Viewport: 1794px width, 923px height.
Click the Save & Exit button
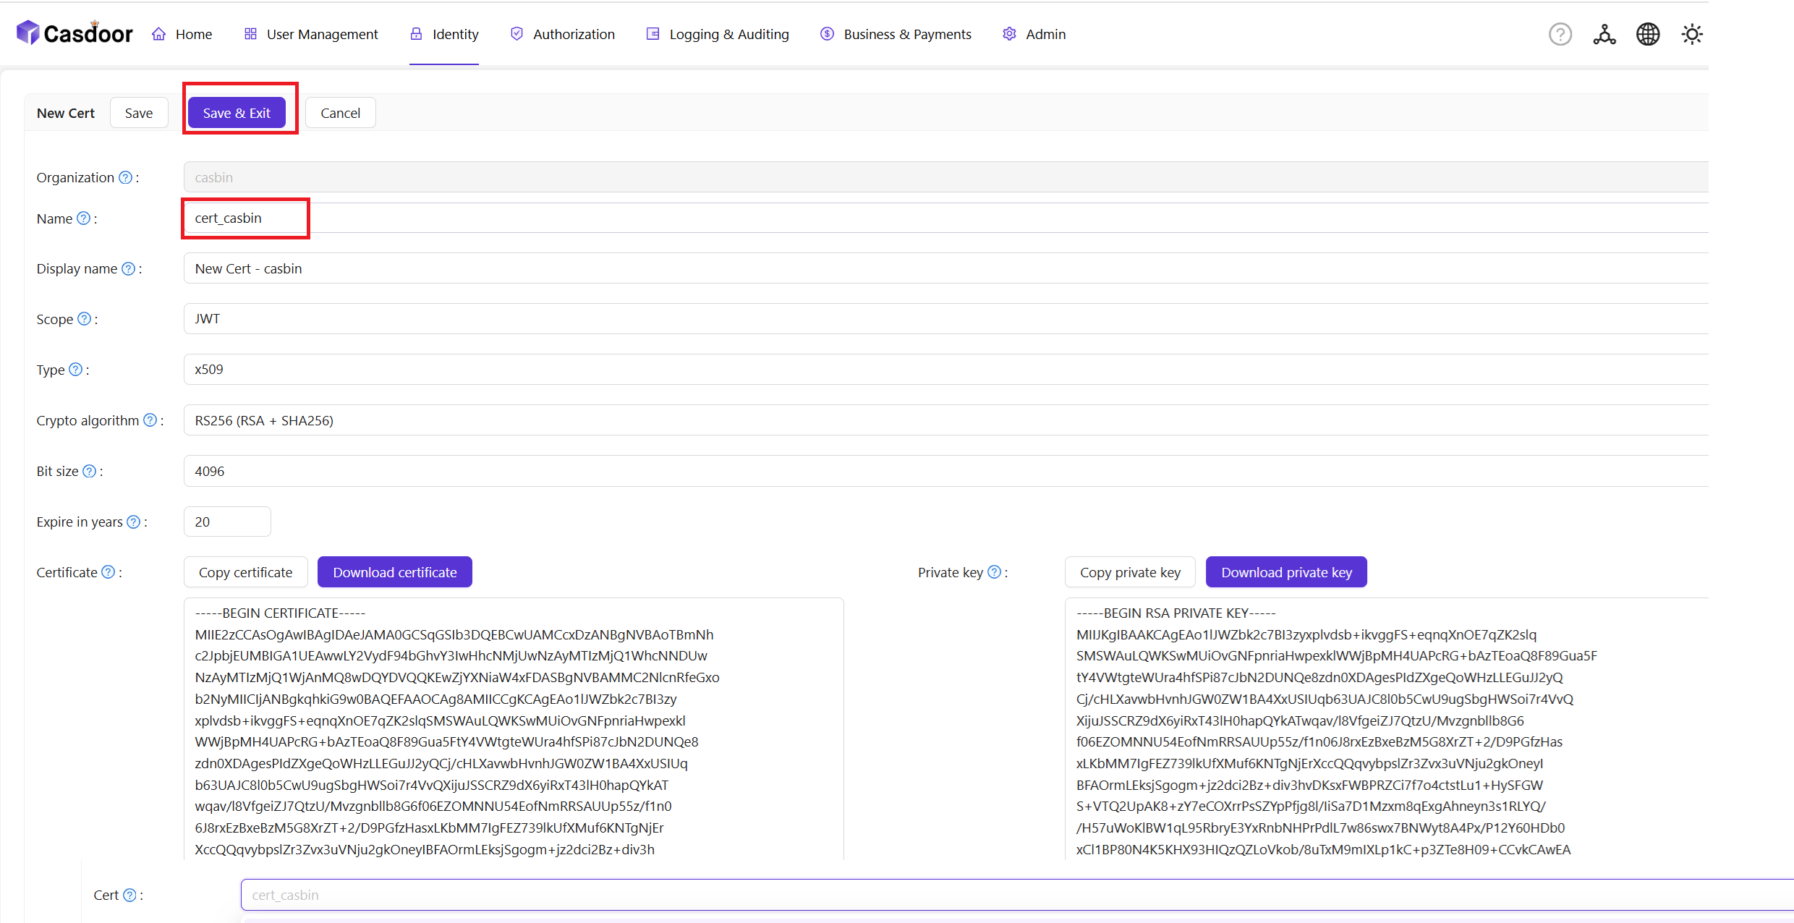(x=237, y=113)
